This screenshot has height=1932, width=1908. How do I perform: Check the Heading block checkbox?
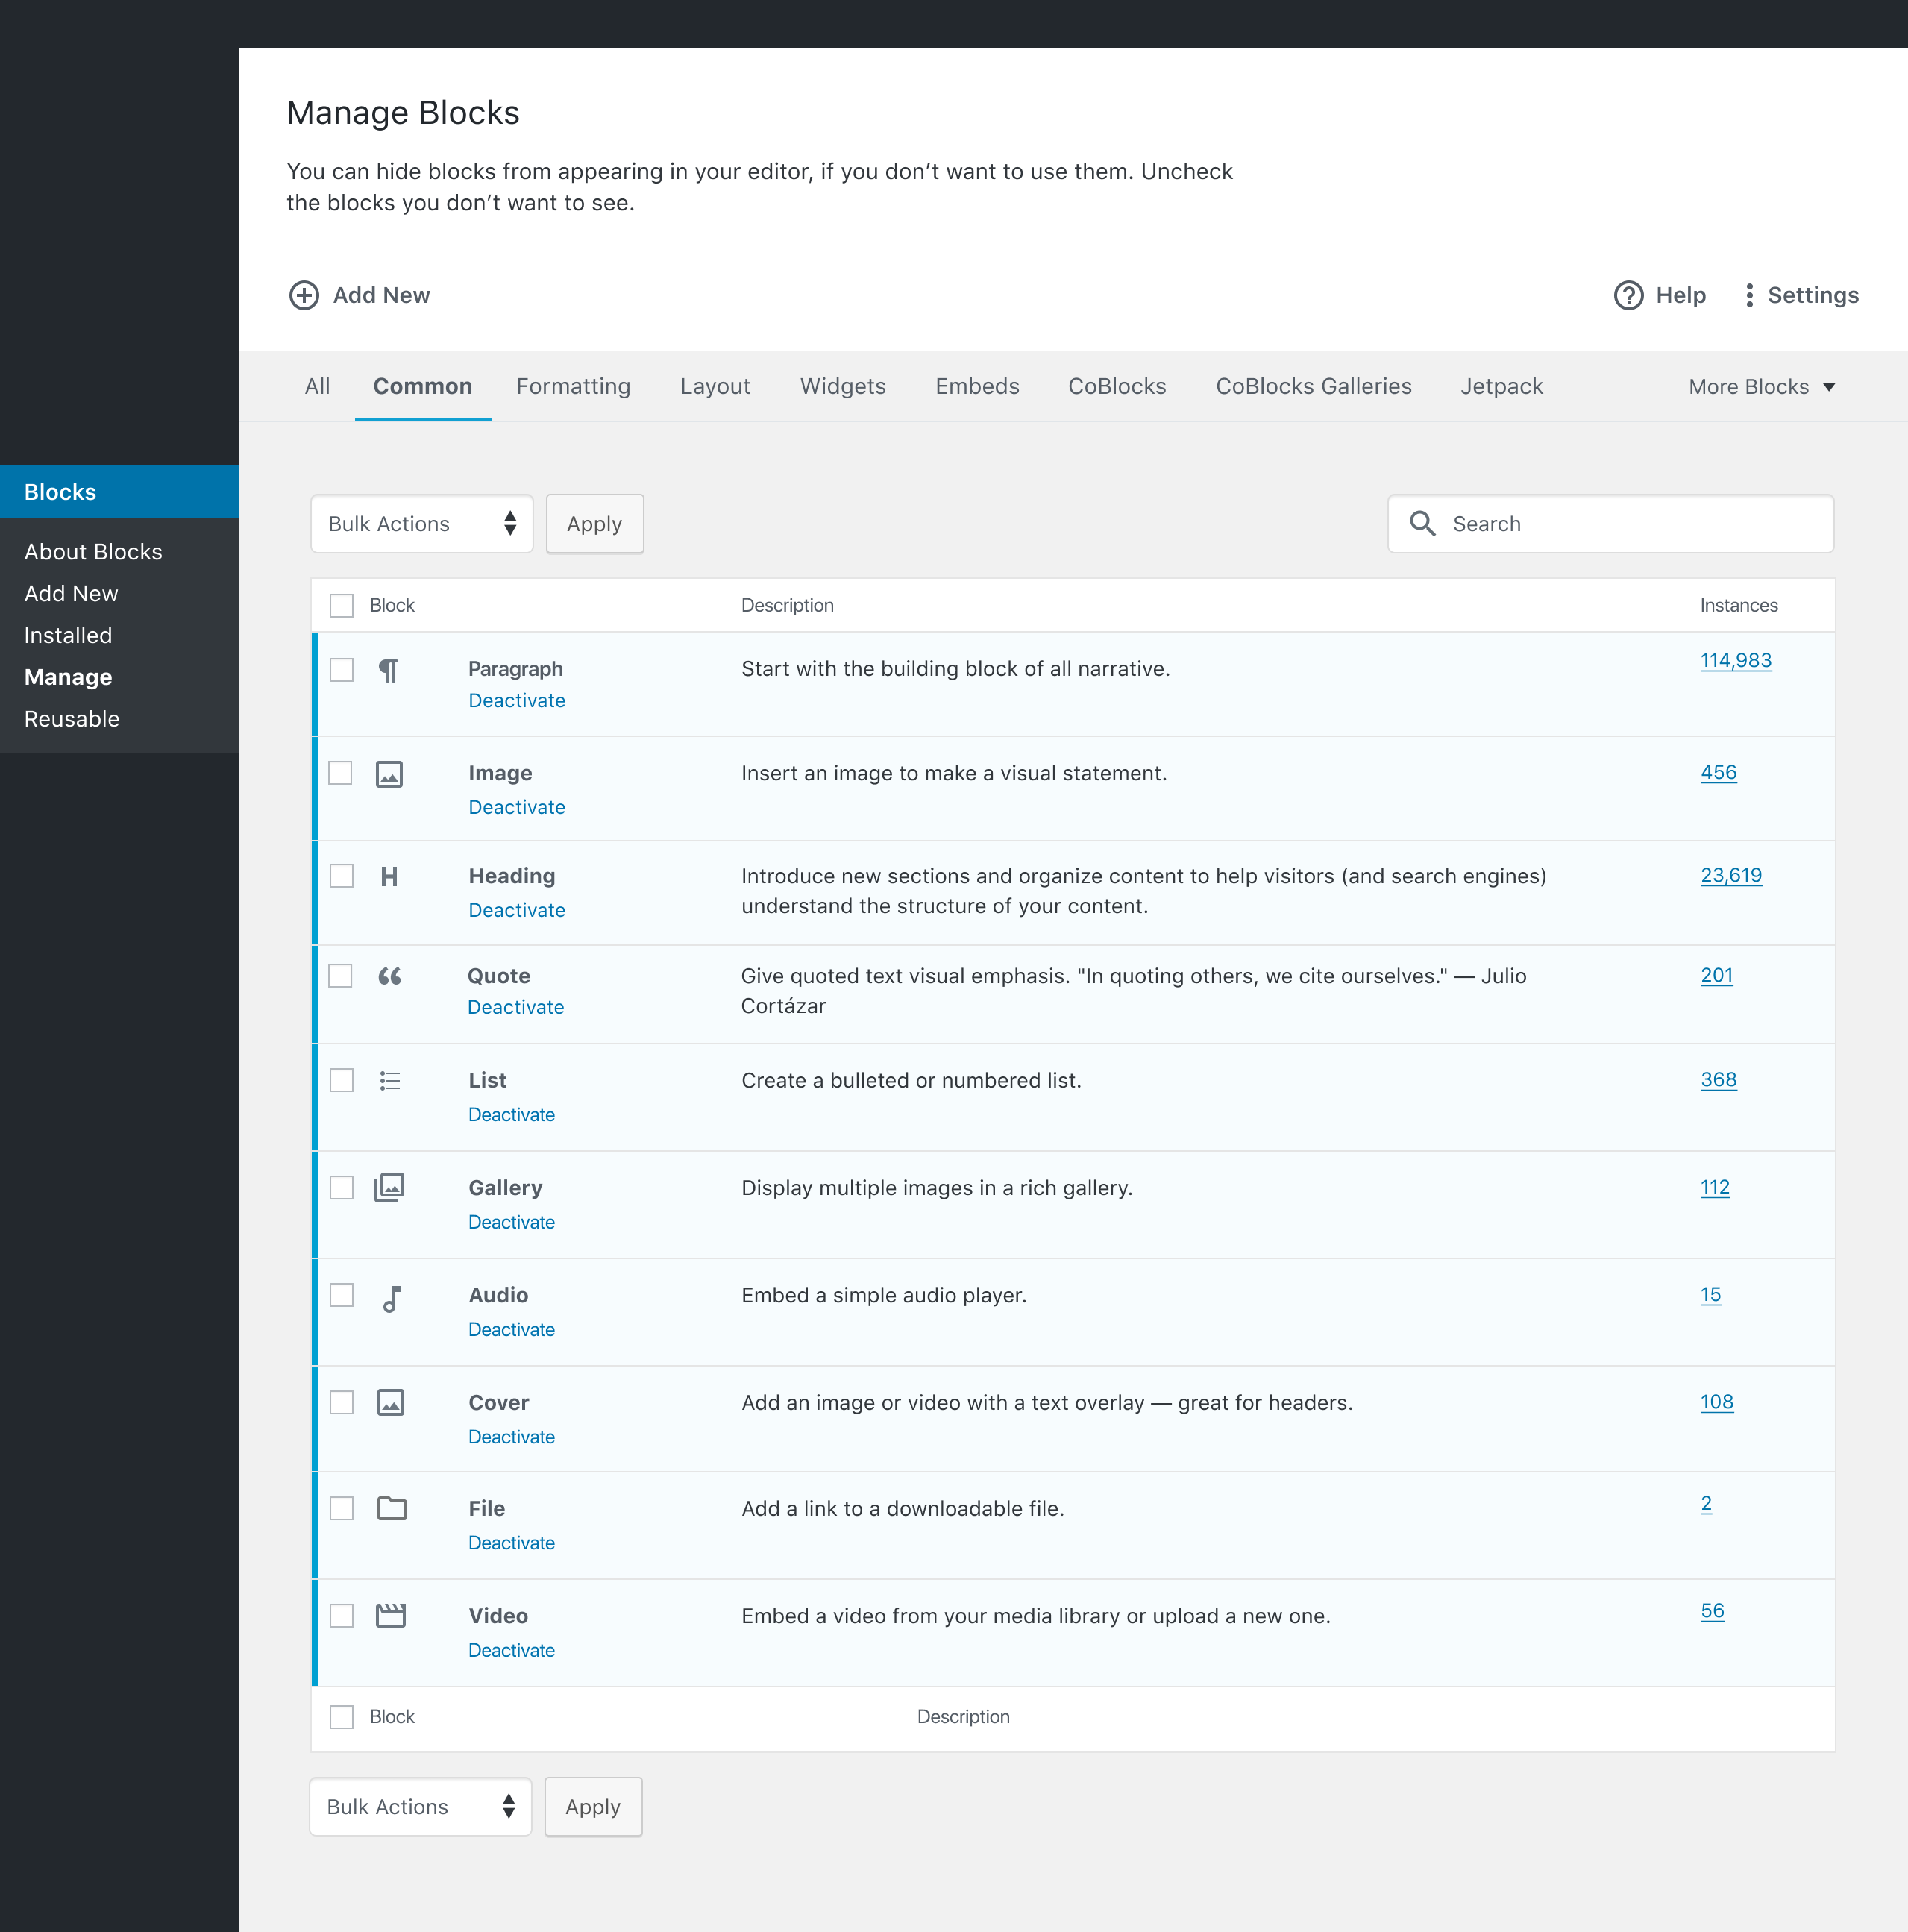point(342,876)
